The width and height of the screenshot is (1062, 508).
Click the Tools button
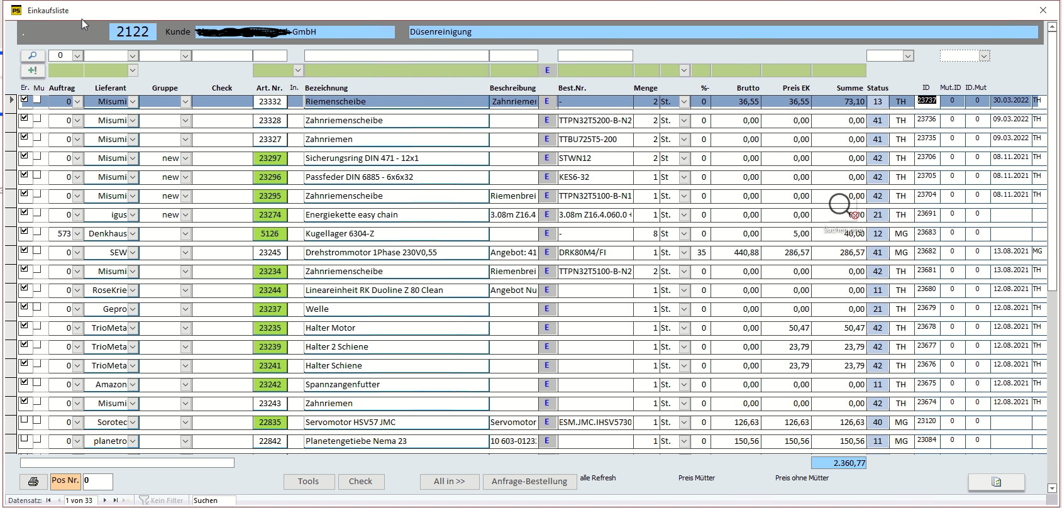308,482
